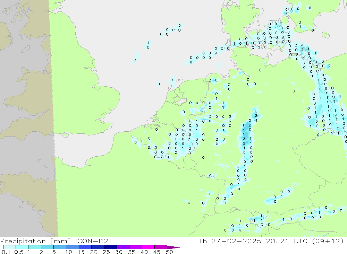
Task: Select the 45–50 magenta-purple legend swatch
Action: coord(161,247)
